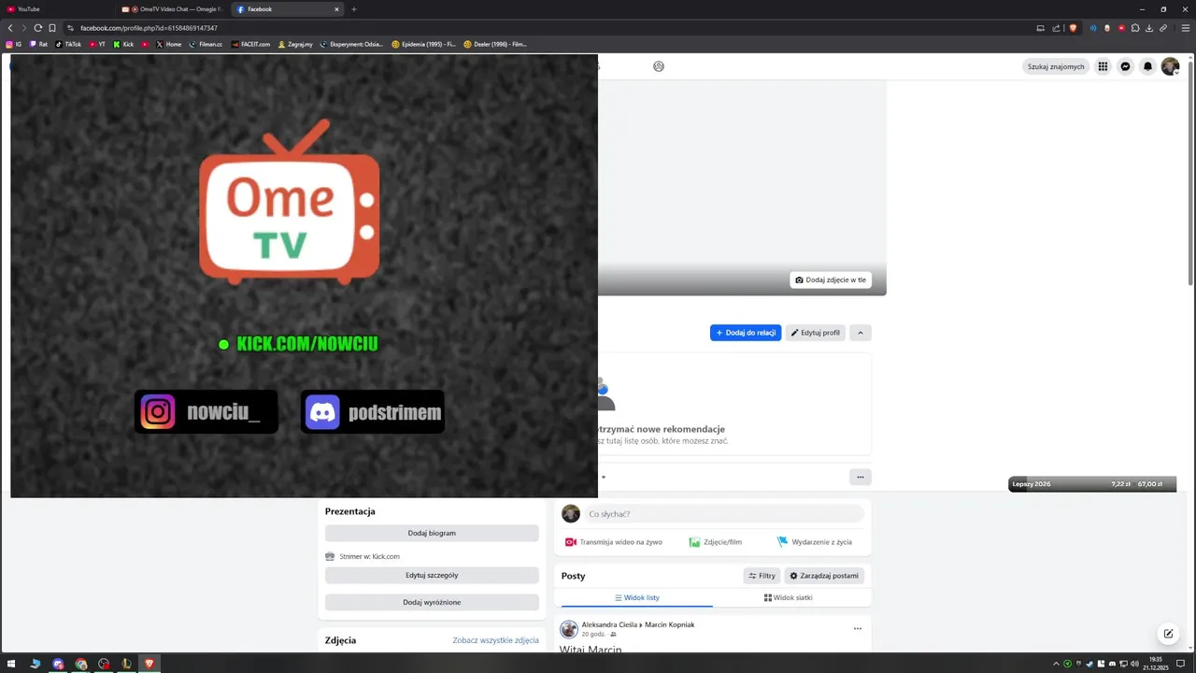Click Szukaj znajomych button
This screenshot has height=673, width=1196.
[x=1056, y=66]
